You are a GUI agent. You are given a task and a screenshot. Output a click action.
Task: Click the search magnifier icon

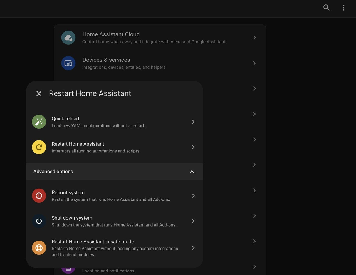point(327,8)
